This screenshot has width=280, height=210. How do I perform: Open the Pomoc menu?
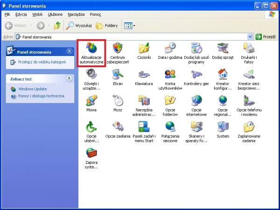95,14
